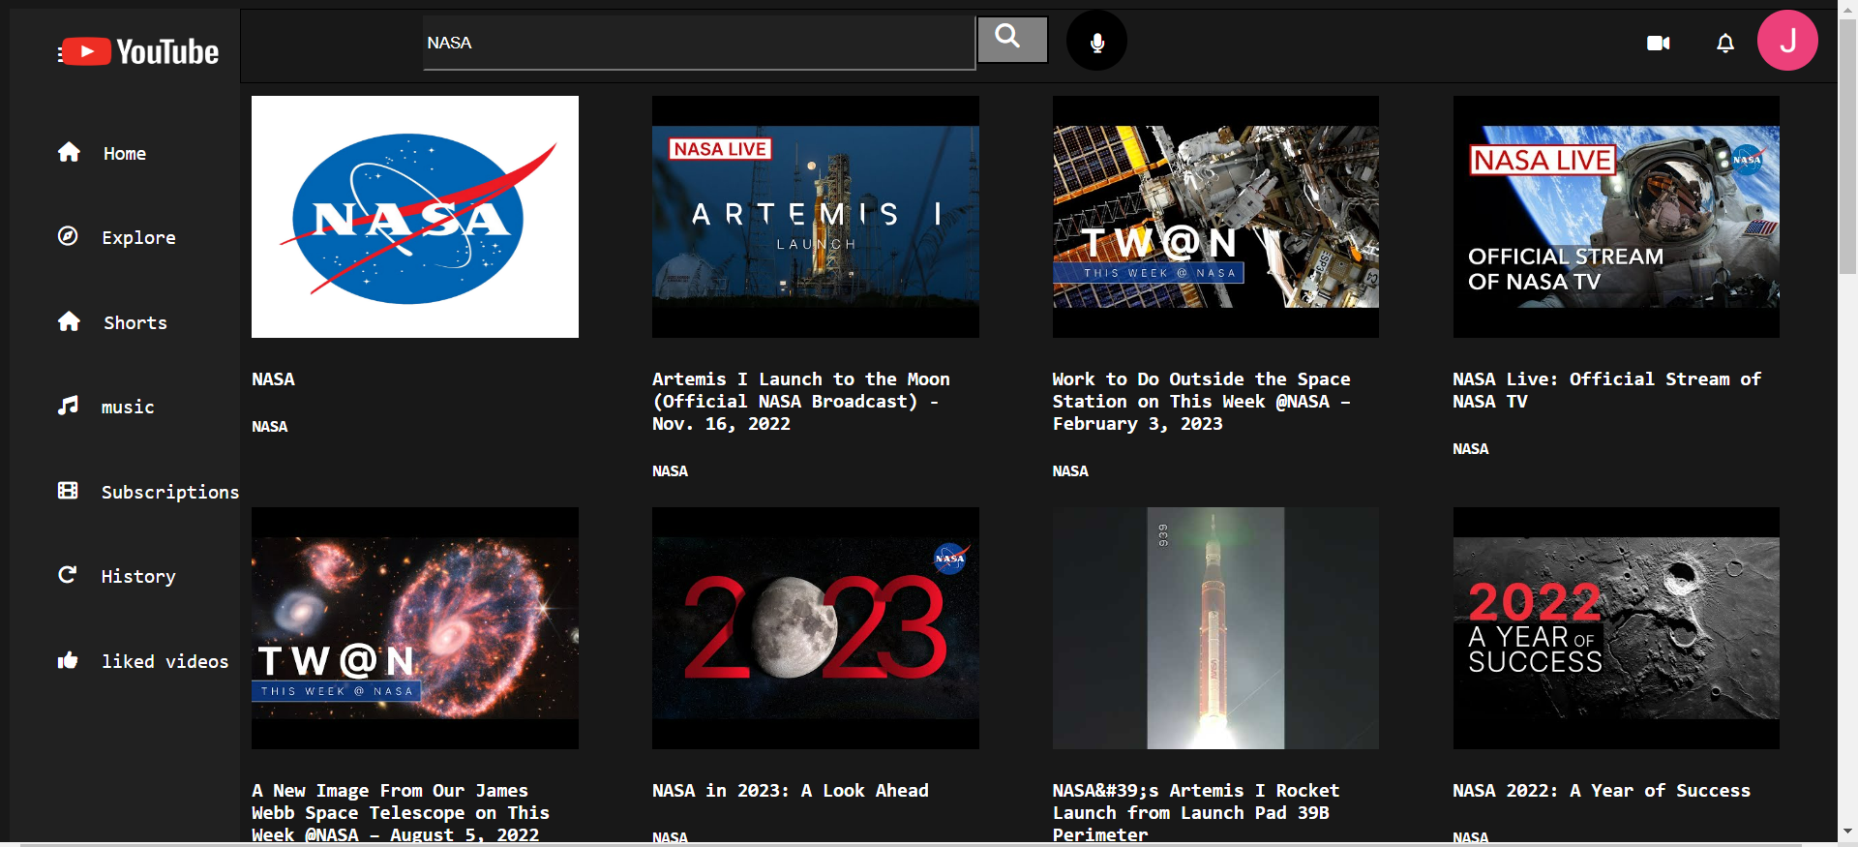This screenshot has height=847, width=1858.
Task: Open the create video camera icon
Action: coord(1659,43)
